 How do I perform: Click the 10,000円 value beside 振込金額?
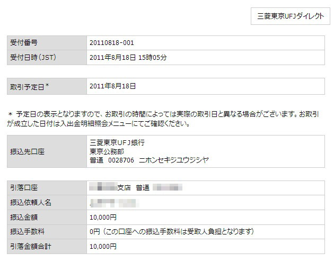(103, 217)
